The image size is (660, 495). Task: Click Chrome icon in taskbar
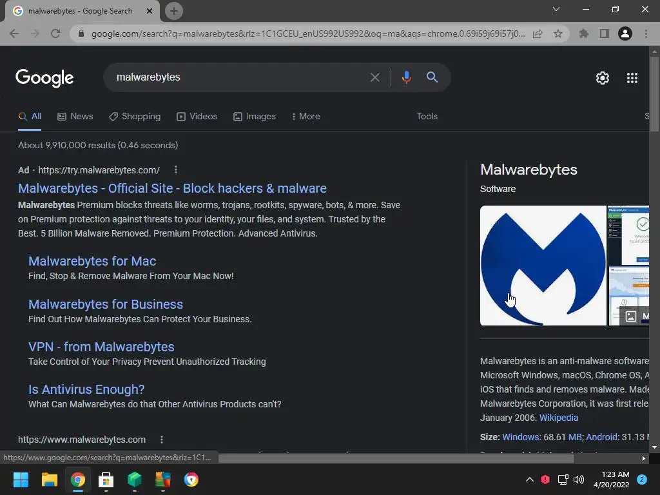click(x=78, y=480)
